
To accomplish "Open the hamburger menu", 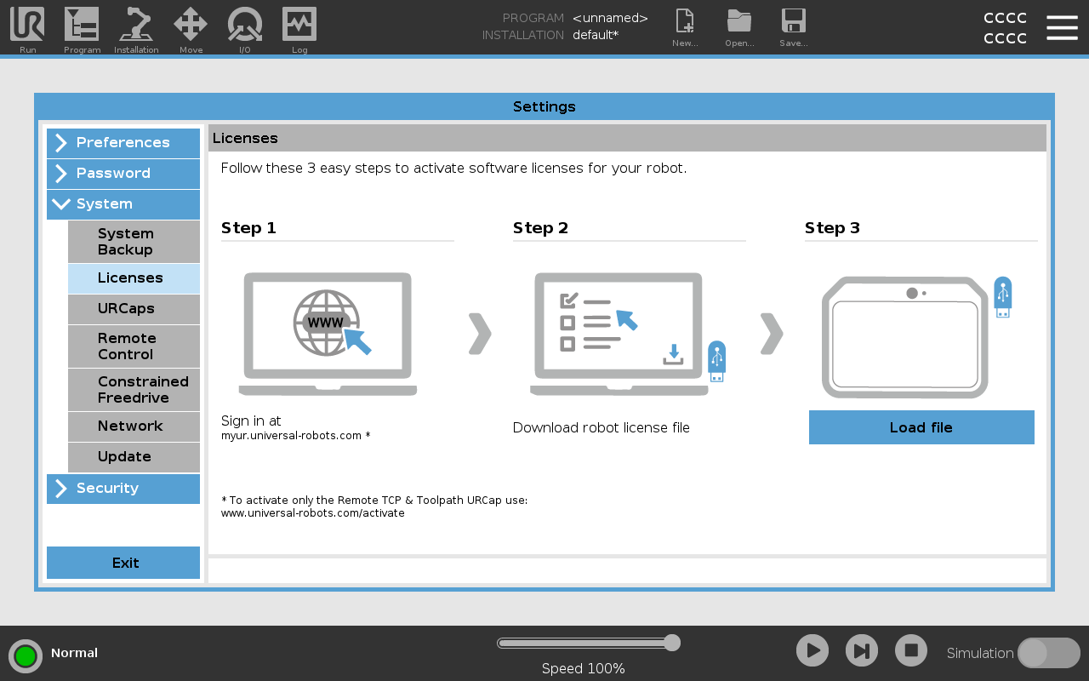I will [x=1062, y=27].
